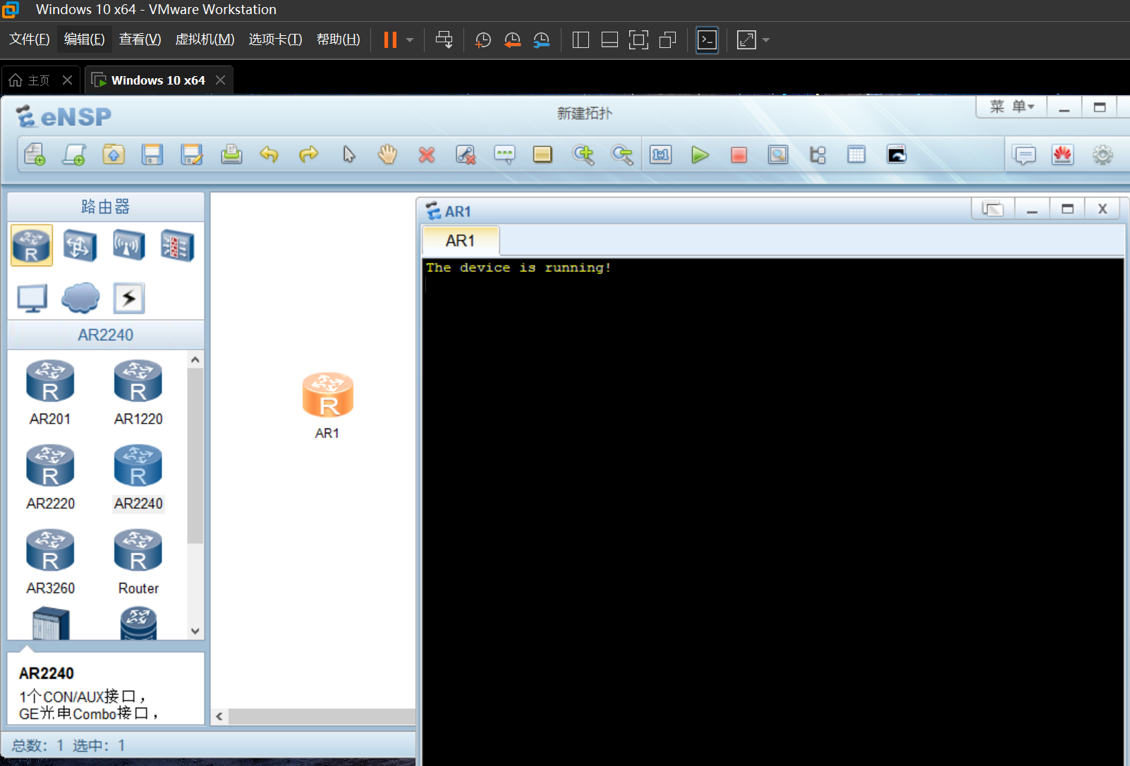Take a VM snapshot clock icon
This screenshot has width=1130, height=766.
482,39
